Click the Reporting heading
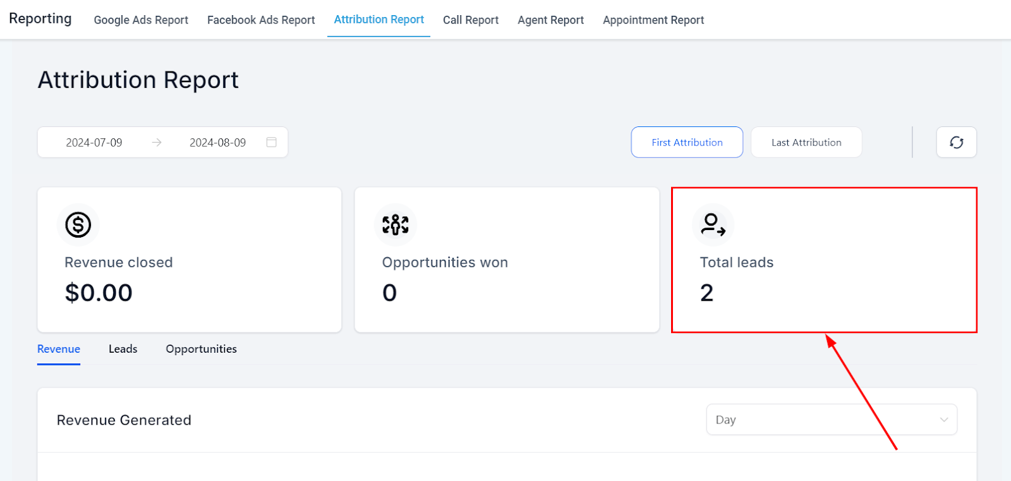This screenshot has width=1011, height=481. 40,18
